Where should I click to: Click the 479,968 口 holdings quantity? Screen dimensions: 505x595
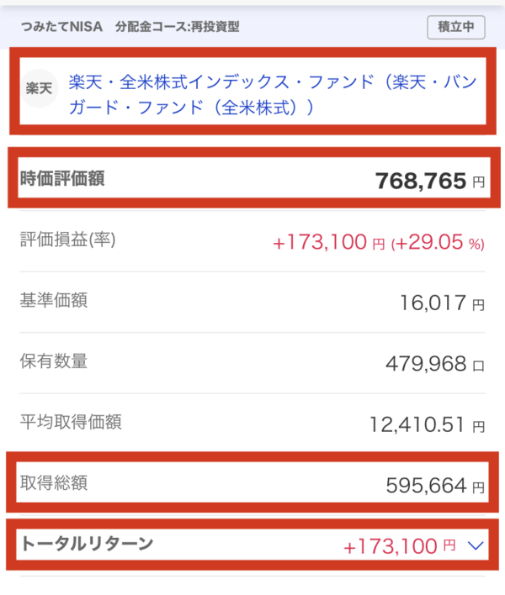pyautogui.click(x=435, y=364)
